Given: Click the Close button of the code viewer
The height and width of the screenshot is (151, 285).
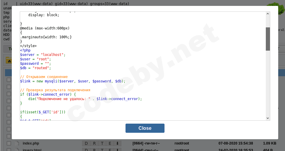Looking at the screenshot, I should pyautogui.click(x=145, y=128).
